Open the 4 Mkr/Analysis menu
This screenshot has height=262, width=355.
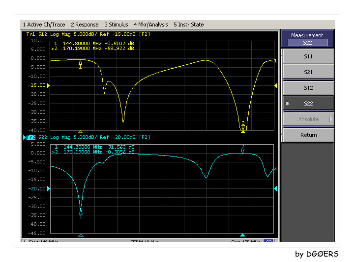coord(151,25)
